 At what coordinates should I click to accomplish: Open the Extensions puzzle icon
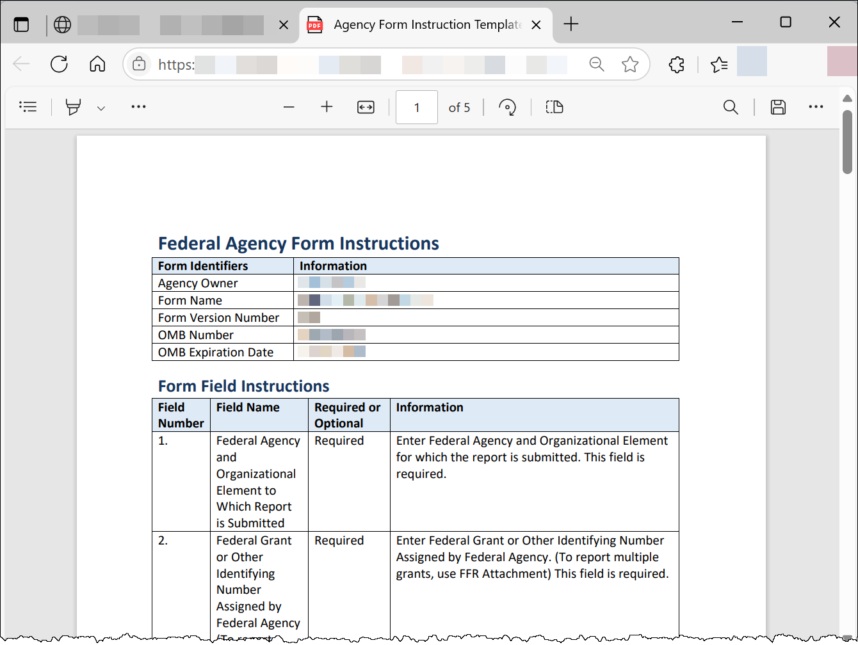point(676,64)
